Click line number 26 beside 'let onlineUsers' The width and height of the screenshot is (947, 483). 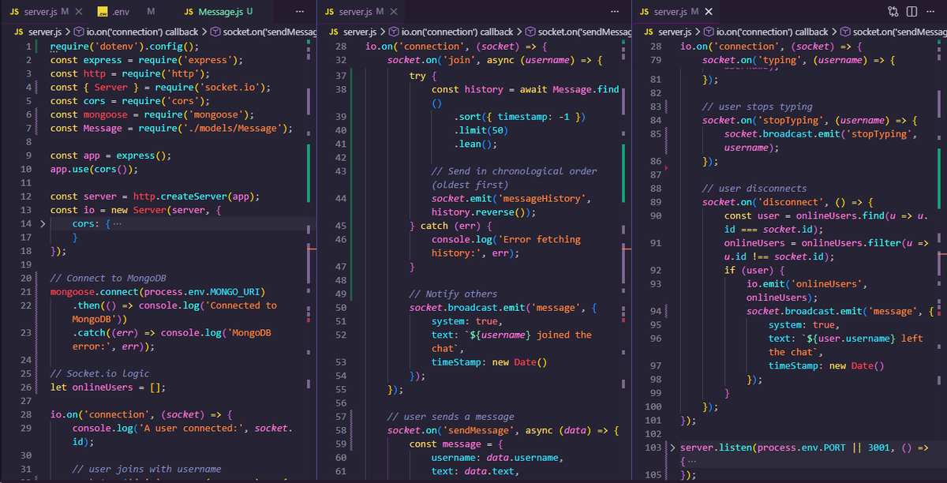click(26, 388)
